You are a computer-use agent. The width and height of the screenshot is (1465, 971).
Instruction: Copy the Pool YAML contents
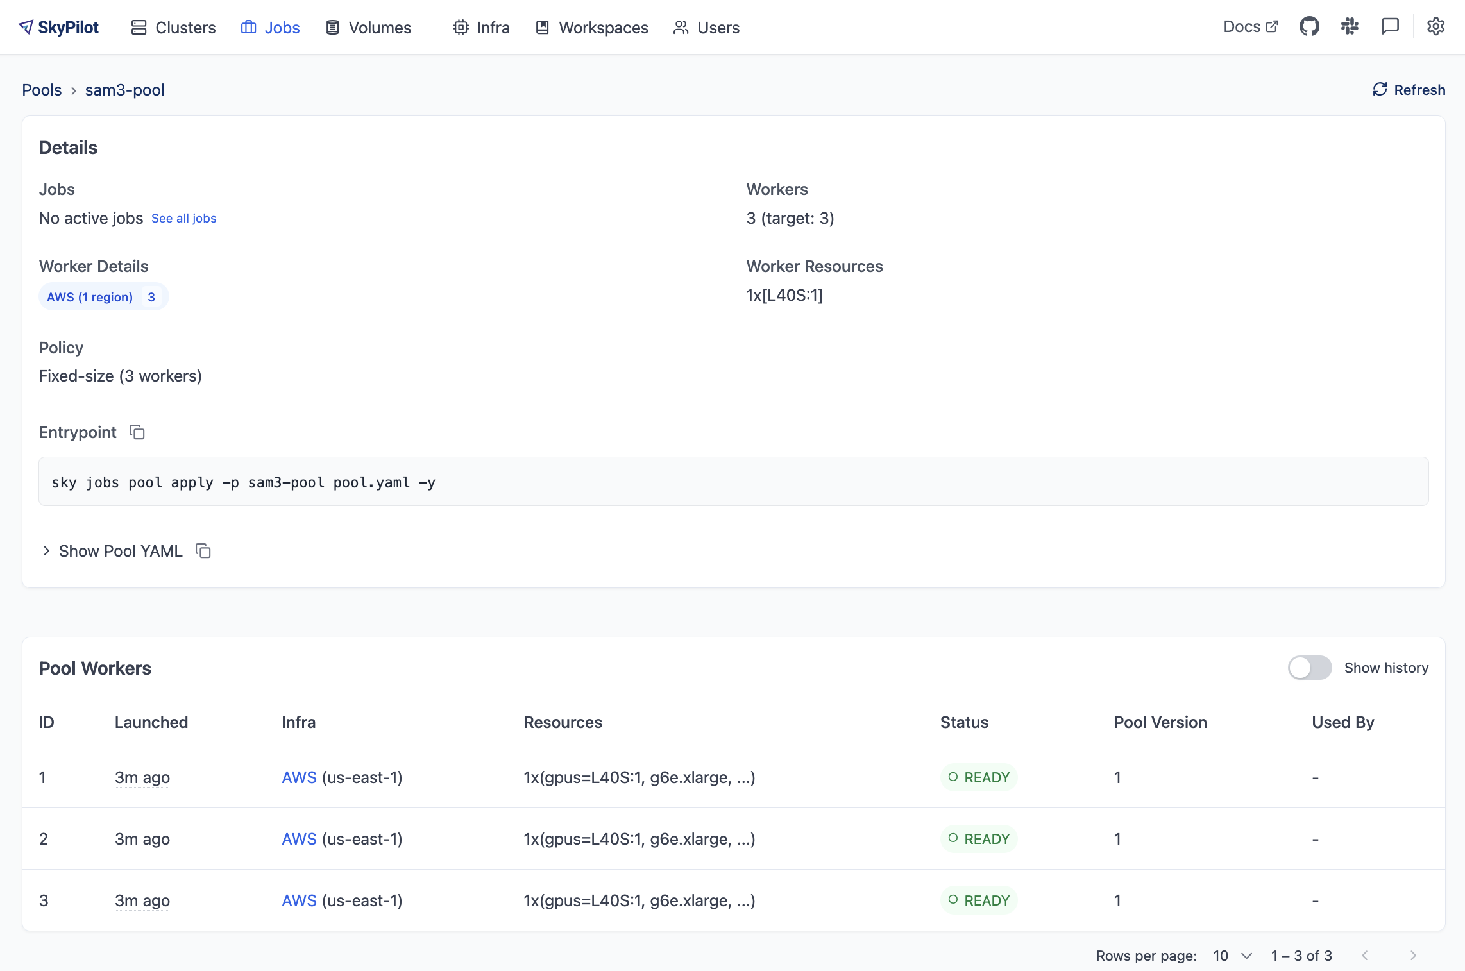pyautogui.click(x=203, y=551)
